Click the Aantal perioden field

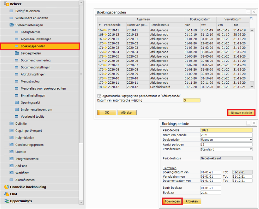tap(226, 144)
